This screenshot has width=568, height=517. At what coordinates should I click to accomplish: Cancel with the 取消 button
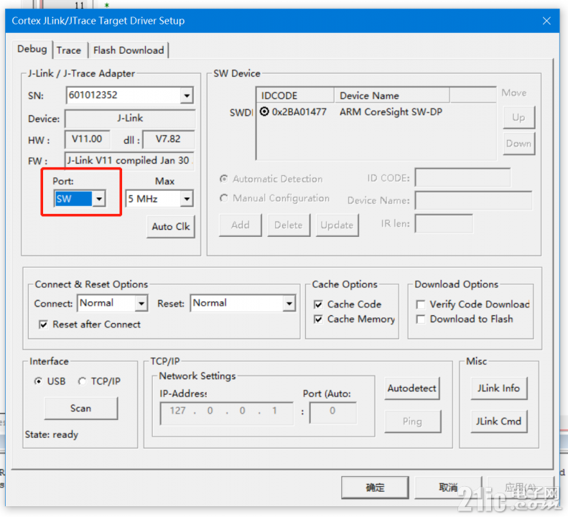449,488
